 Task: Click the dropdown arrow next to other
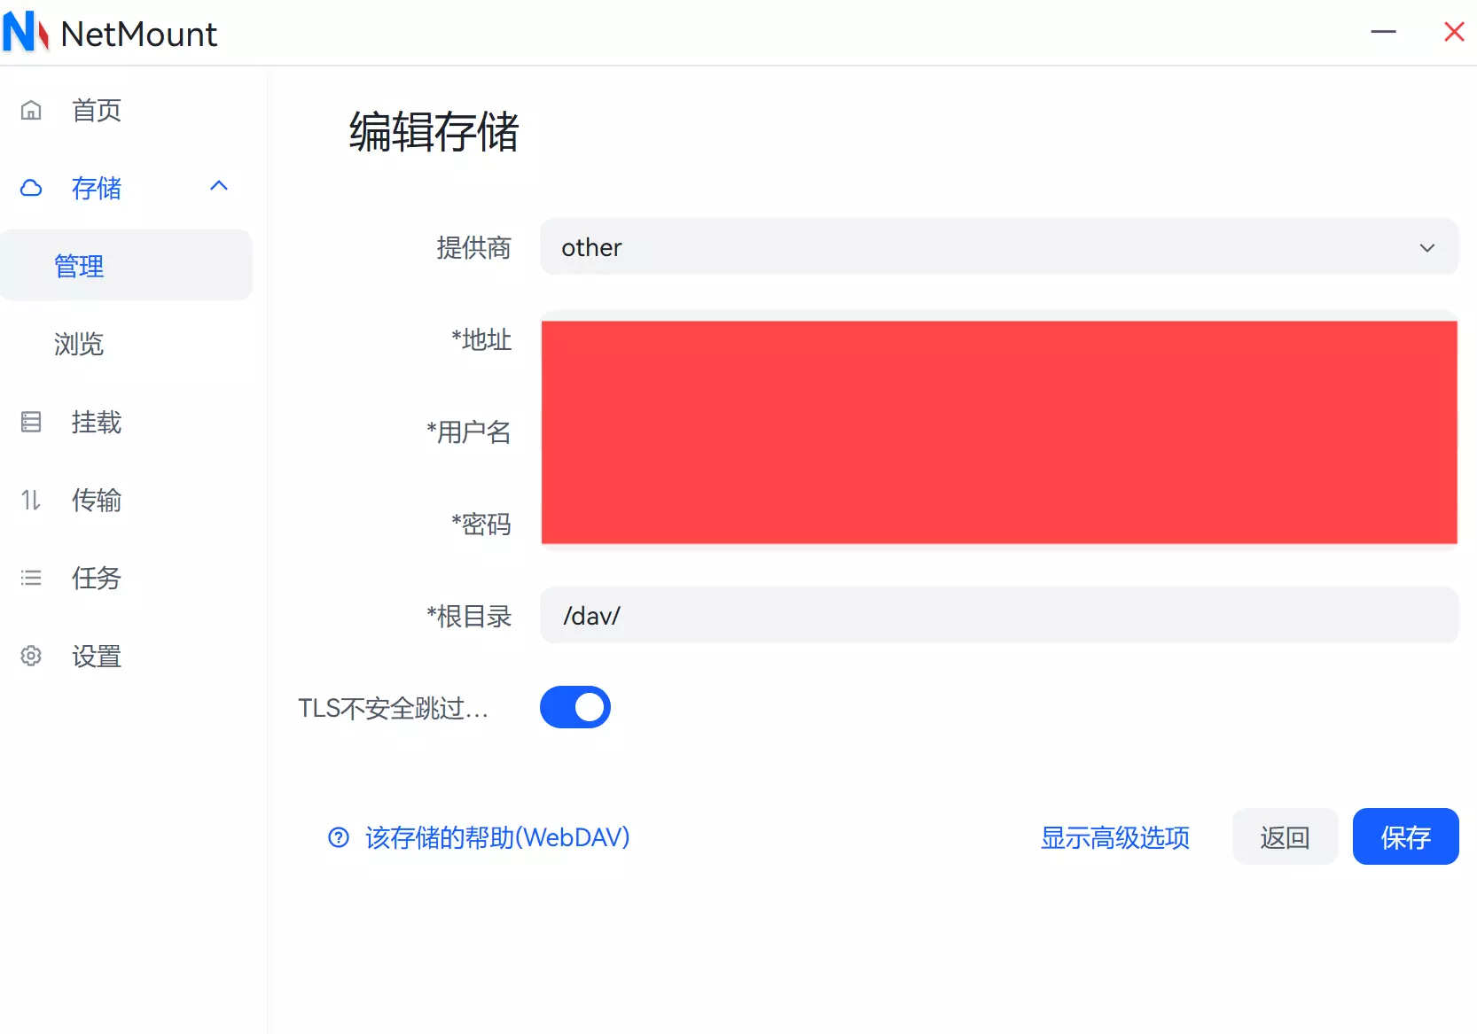coord(1426,248)
